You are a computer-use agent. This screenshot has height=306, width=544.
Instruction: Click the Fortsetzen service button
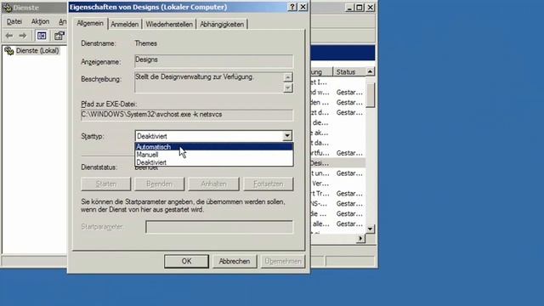click(269, 184)
